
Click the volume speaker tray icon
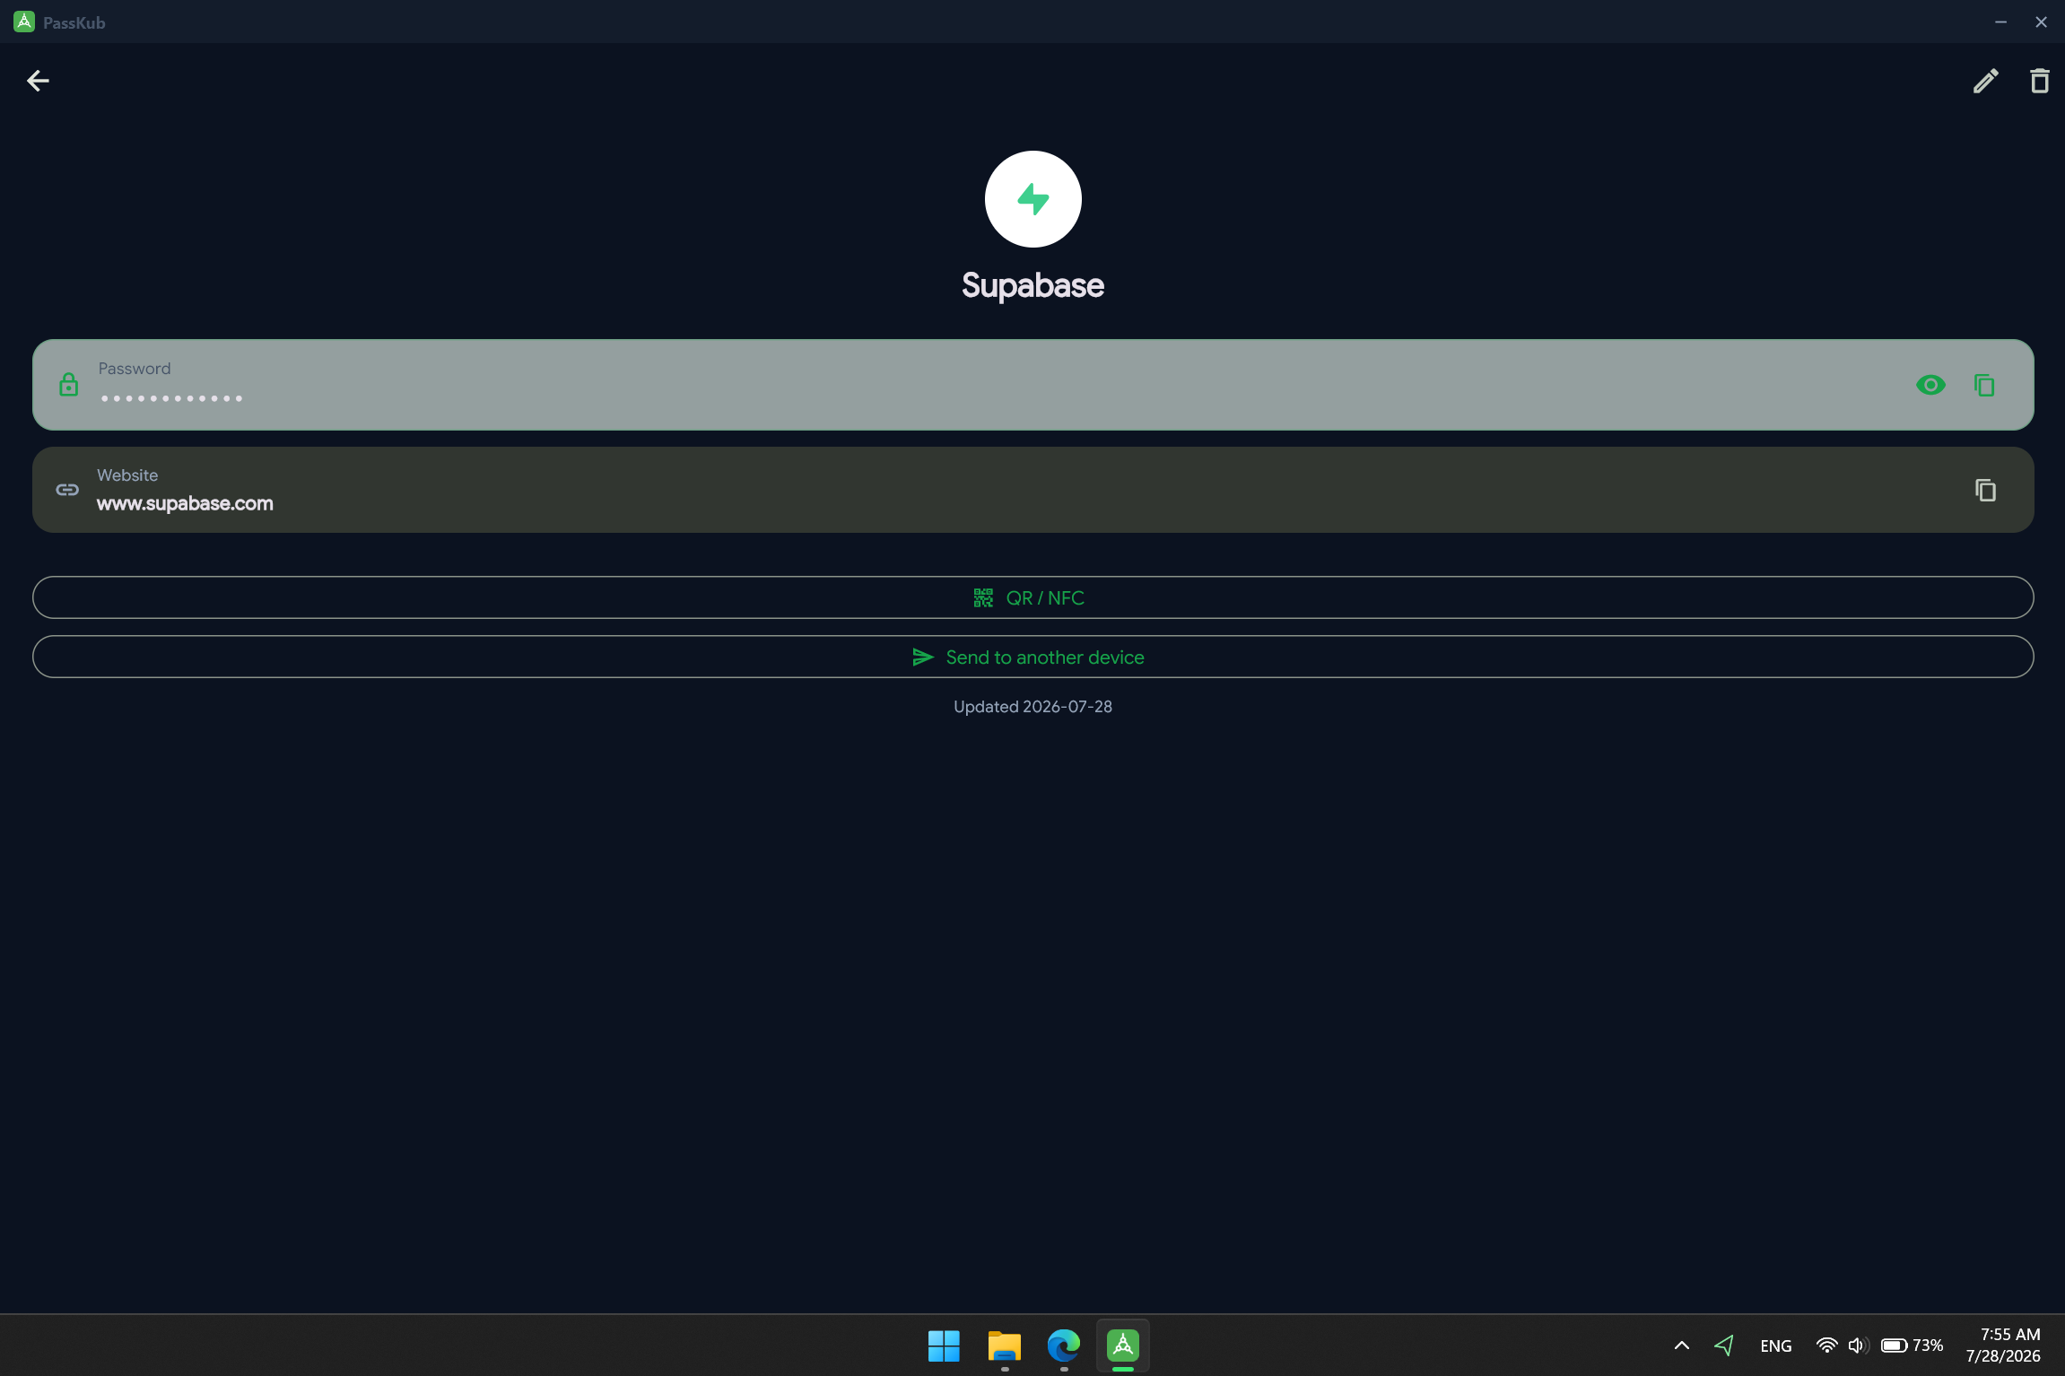click(x=1858, y=1346)
